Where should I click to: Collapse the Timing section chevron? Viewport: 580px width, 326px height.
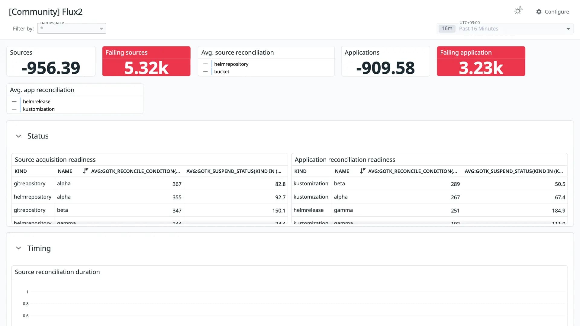click(x=18, y=248)
